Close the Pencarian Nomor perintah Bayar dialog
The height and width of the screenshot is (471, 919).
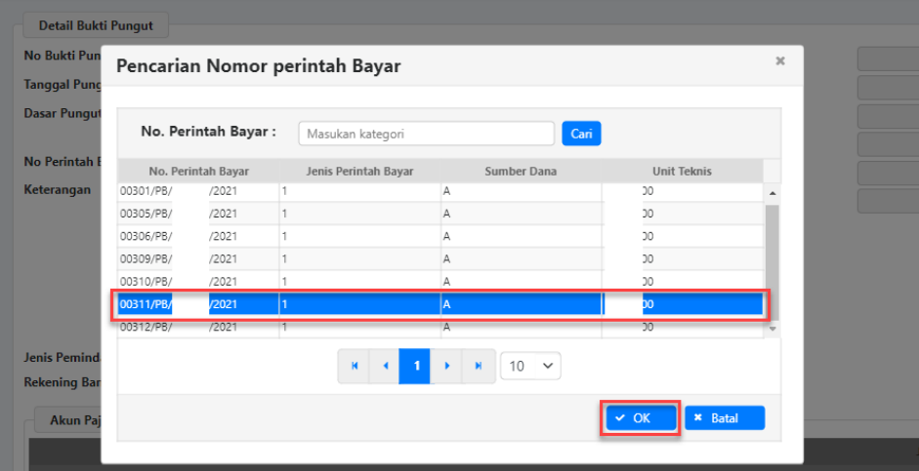[x=779, y=61]
